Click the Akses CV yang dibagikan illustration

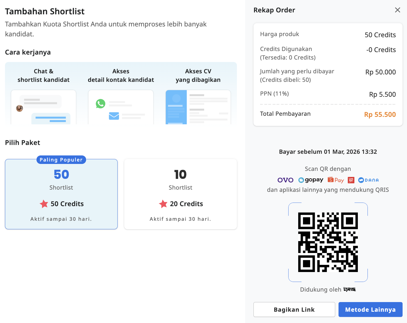coord(198,107)
